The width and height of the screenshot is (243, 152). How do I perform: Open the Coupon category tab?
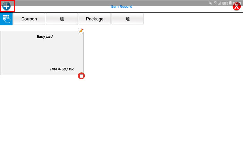click(29, 19)
